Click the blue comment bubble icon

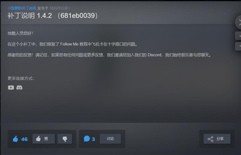(x=87, y=139)
